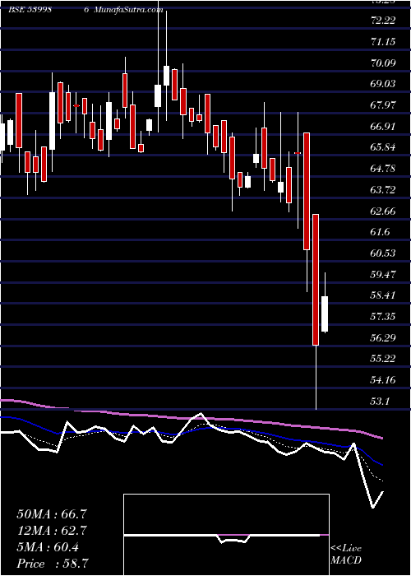Click the 50MA : 66.7 readout
This screenshot has height=576, width=411.
pyautogui.click(x=52, y=514)
